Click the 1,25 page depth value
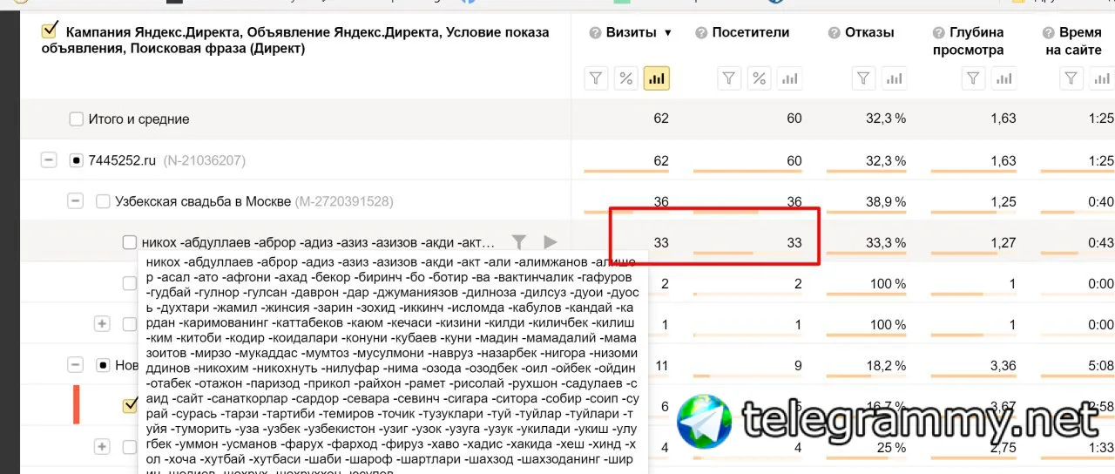 [x=1003, y=201]
